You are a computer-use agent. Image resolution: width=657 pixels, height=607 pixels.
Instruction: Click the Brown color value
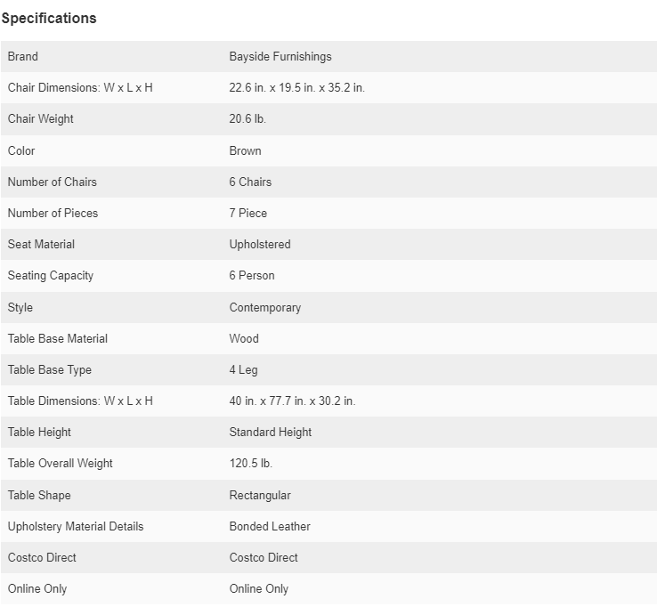pos(245,150)
